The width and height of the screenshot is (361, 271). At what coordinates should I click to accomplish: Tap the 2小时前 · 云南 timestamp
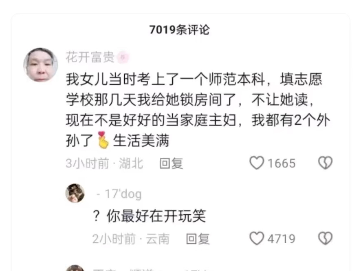(x=131, y=239)
